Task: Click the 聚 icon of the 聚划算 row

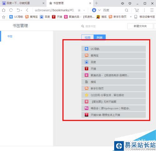Action: click(86, 102)
